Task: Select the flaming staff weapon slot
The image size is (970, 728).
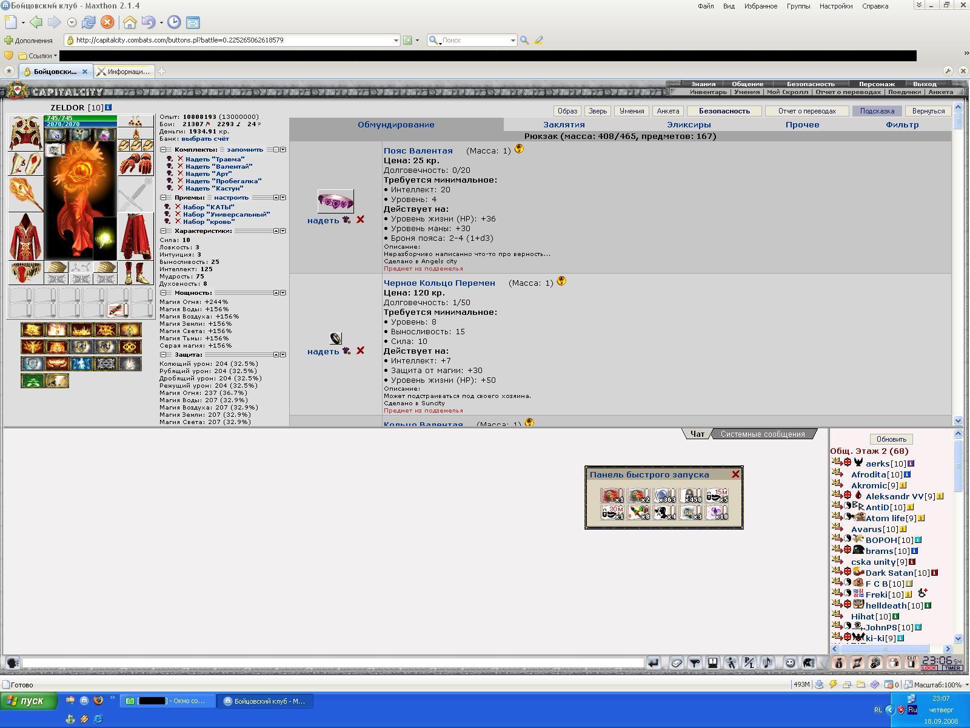Action: (25, 194)
